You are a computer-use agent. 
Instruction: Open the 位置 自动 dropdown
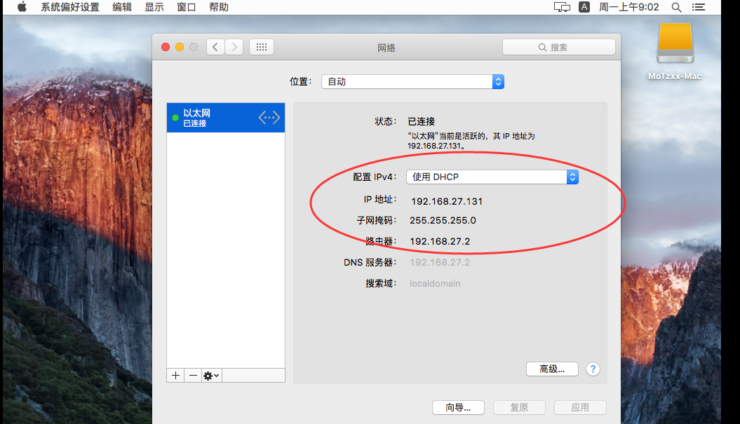[x=413, y=81]
